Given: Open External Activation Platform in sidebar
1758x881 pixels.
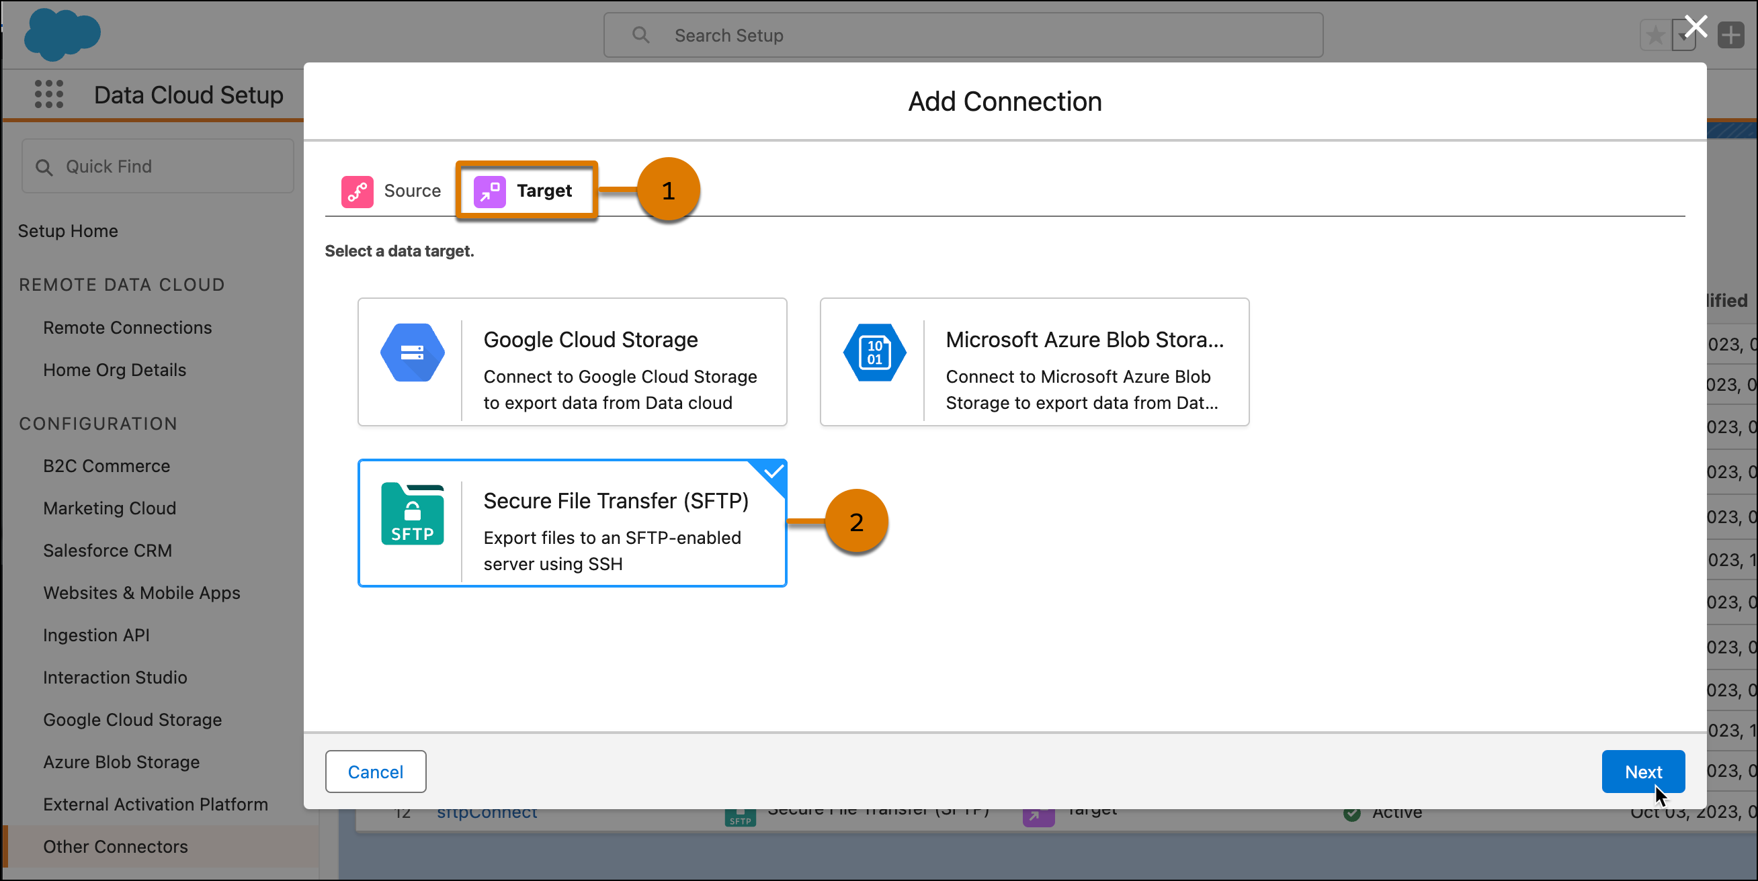Looking at the screenshot, I should [x=156, y=804].
